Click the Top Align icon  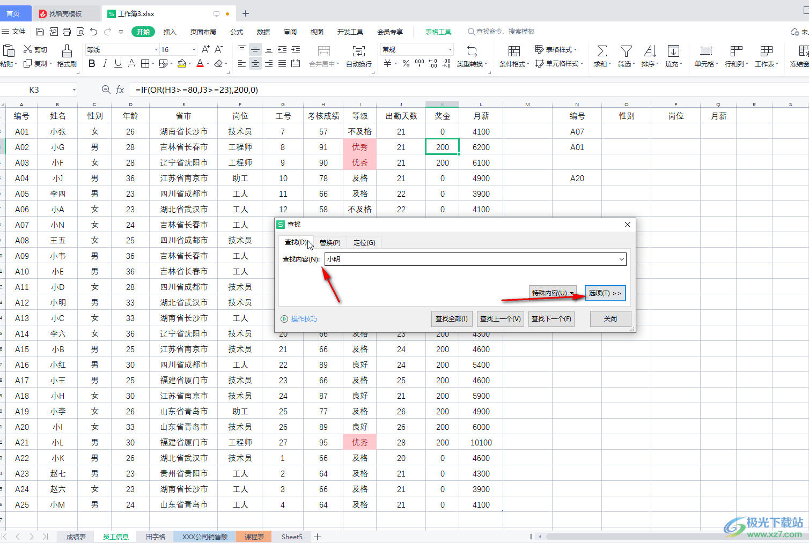[242, 49]
